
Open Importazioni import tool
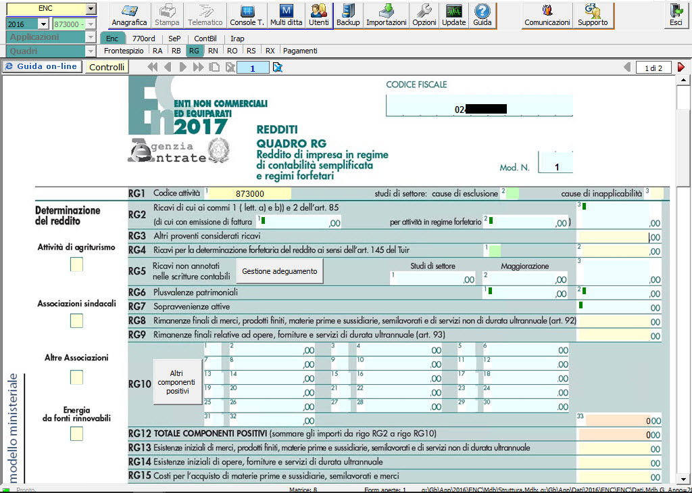(x=386, y=16)
